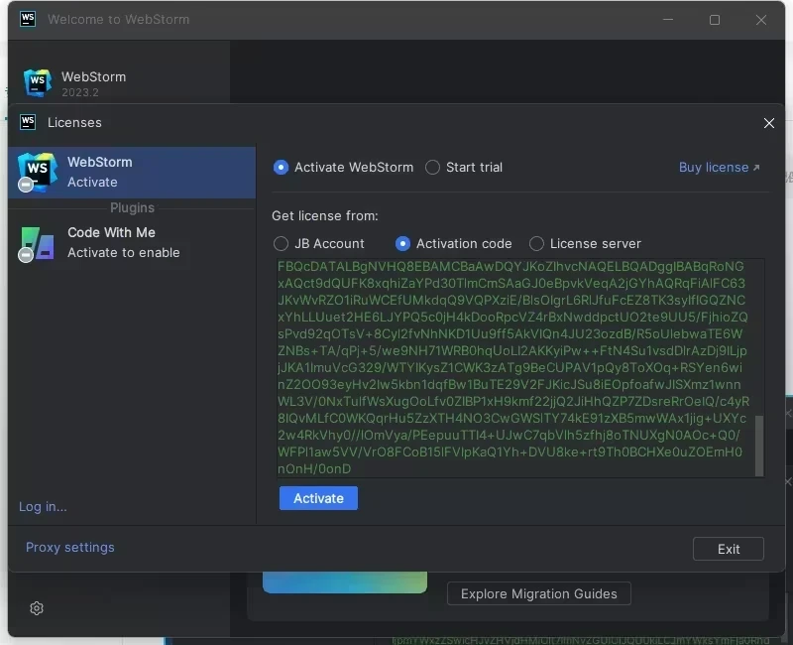The image size is (793, 645).
Task: Minimize the Welcome to WebStorm window
Action: click(x=667, y=20)
